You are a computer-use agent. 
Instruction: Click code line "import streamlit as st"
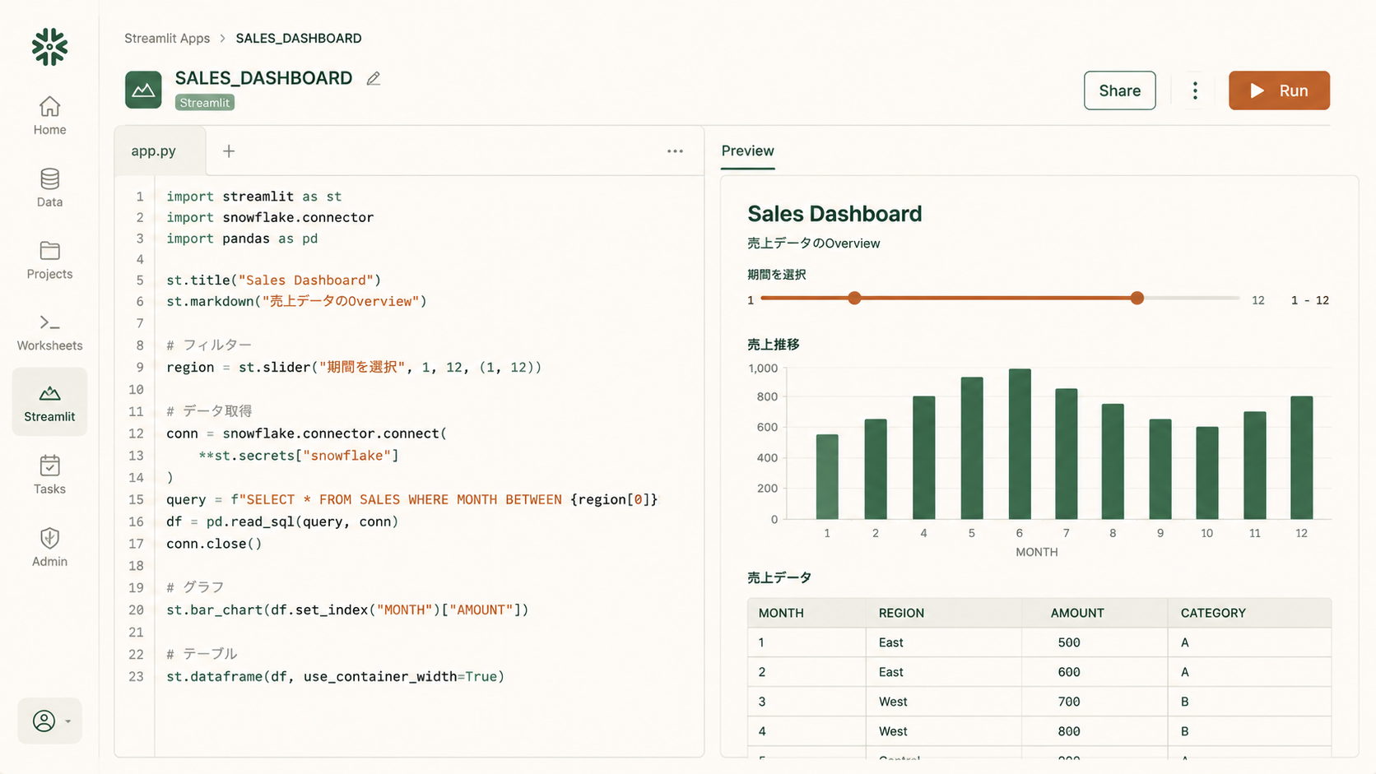tap(253, 197)
